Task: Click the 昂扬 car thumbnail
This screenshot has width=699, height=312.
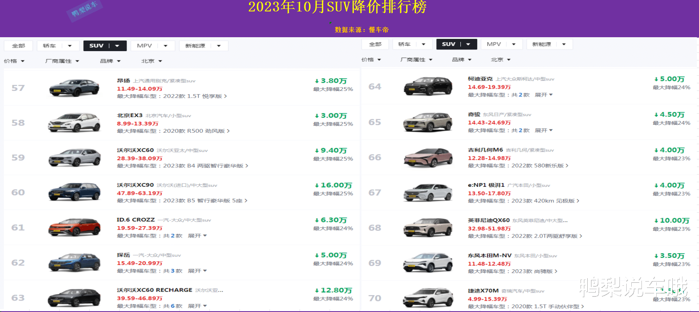Action: tap(74, 88)
